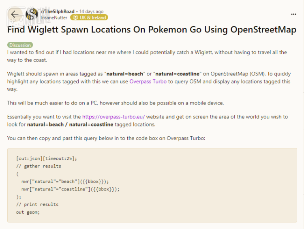Open the TheSilphRoad subreddit avatar
Viewport: 304px width, 229px height.
[x=32, y=14]
